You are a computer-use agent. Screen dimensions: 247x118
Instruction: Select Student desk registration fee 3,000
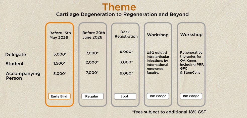point(126,62)
